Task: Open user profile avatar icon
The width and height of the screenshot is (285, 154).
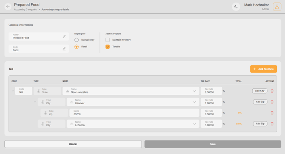Action: 277,7
